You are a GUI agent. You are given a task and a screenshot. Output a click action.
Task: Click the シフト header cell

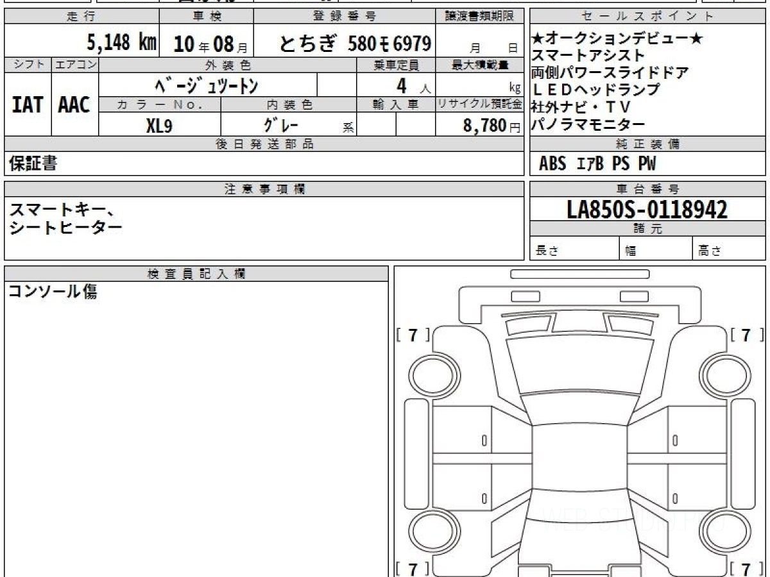tap(28, 65)
